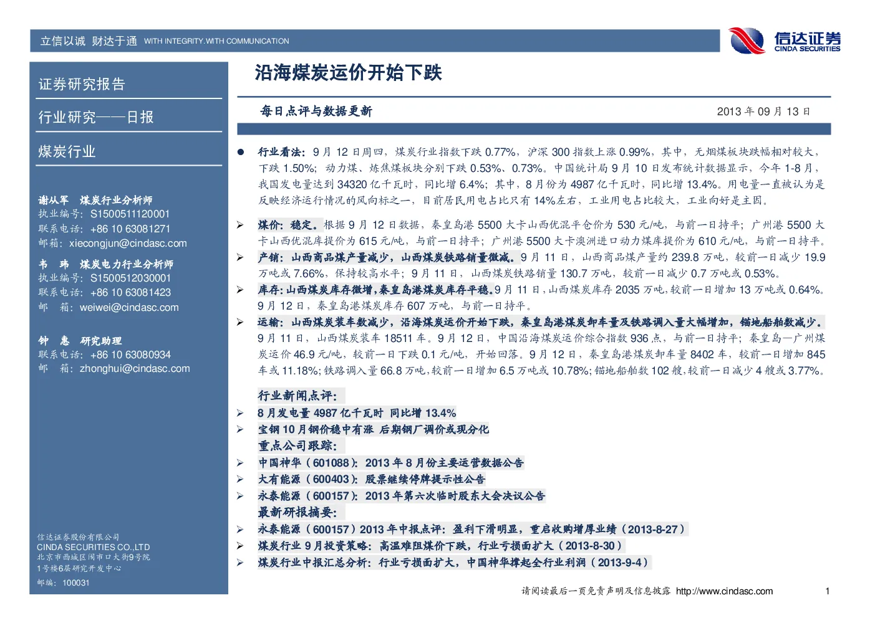The height and width of the screenshot is (618, 875).
Task: Click the sidebar heading 煤炭行业
Action: coord(67,151)
